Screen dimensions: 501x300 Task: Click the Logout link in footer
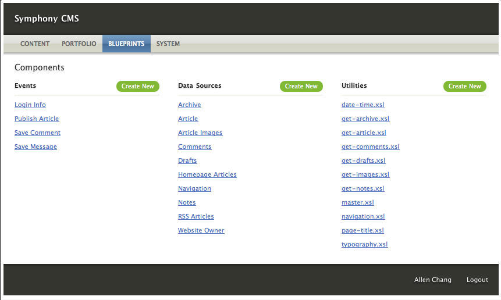pyautogui.click(x=477, y=280)
